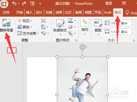Increase picture height with up spinner
This screenshot has height=102, width=137.
132,22
